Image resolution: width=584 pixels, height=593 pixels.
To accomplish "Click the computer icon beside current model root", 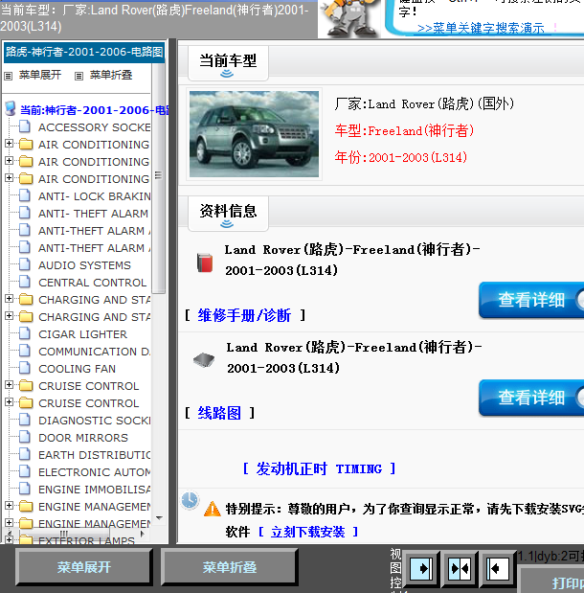I will click(11, 109).
